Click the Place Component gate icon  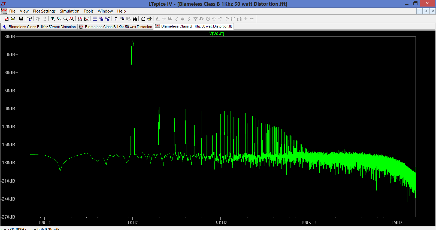(x=202, y=19)
